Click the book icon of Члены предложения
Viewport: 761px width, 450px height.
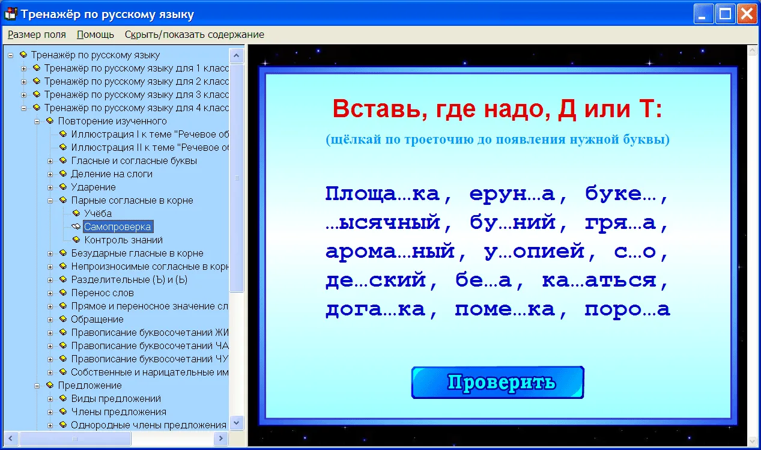(63, 412)
